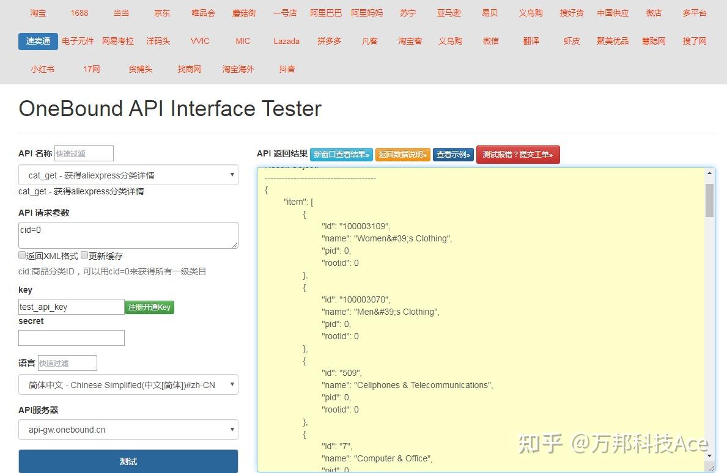
Task: Click the API 名称 quick filter field
Action: pos(84,153)
